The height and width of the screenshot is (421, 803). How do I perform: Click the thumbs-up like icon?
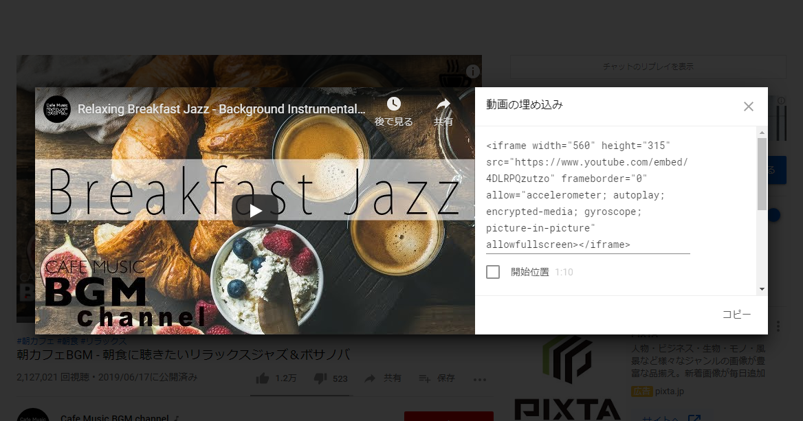point(262,378)
